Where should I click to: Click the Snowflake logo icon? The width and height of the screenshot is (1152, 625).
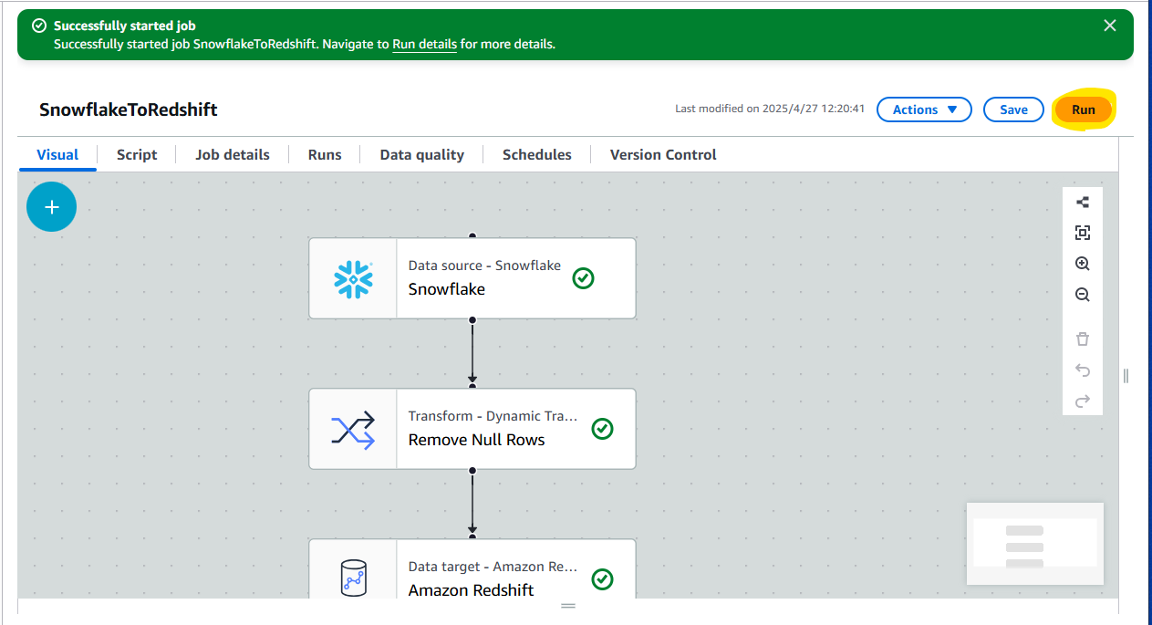353,279
